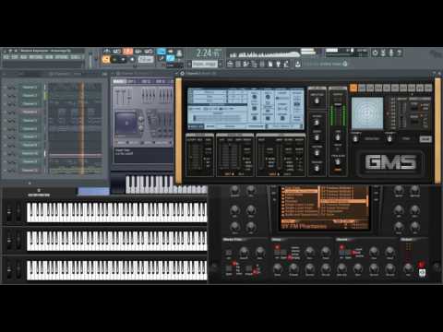Click the circular power-like icon in the top-right toolbar group
This screenshot has width=443, height=332.
pos(375,53)
